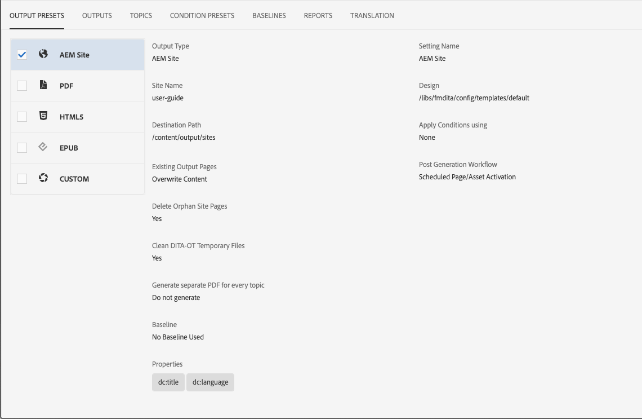The width and height of the screenshot is (642, 419).
Task: Click the Output Type label
Action: [170, 46]
